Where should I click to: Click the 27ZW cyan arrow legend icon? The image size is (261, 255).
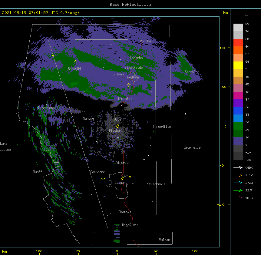point(238,183)
